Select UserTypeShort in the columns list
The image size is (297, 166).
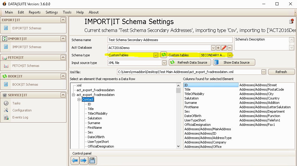tap(195, 120)
